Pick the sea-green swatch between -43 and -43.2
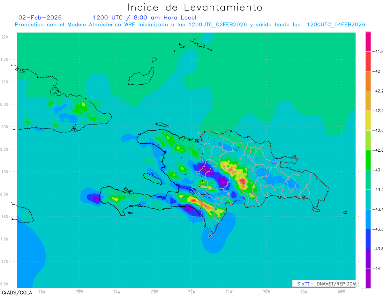The height and width of the screenshot is (296, 383). (x=368, y=180)
